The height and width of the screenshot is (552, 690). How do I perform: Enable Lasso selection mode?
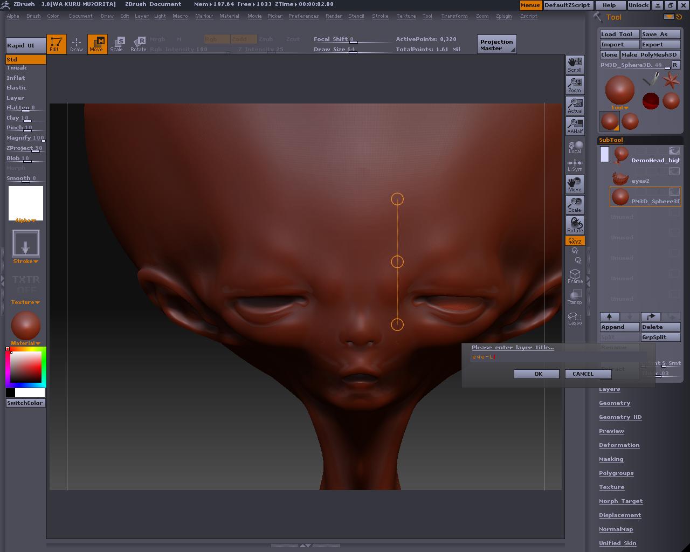[x=575, y=319]
